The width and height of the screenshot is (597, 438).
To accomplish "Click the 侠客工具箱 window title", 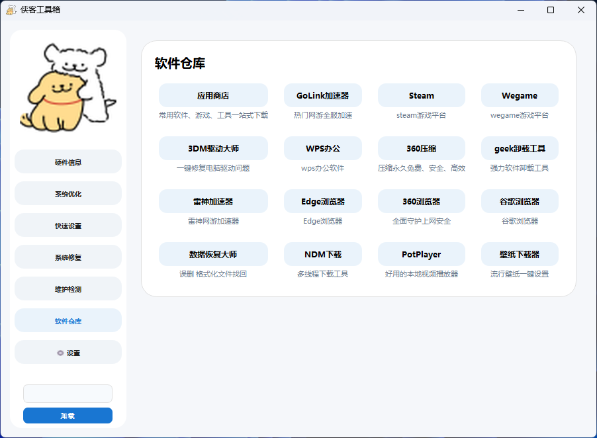I will [x=40, y=10].
